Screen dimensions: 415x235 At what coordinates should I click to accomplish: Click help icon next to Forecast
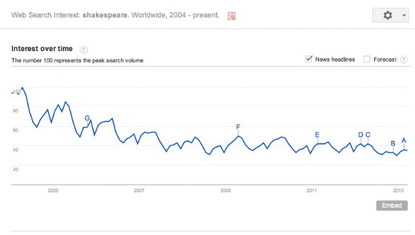(403, 60)
